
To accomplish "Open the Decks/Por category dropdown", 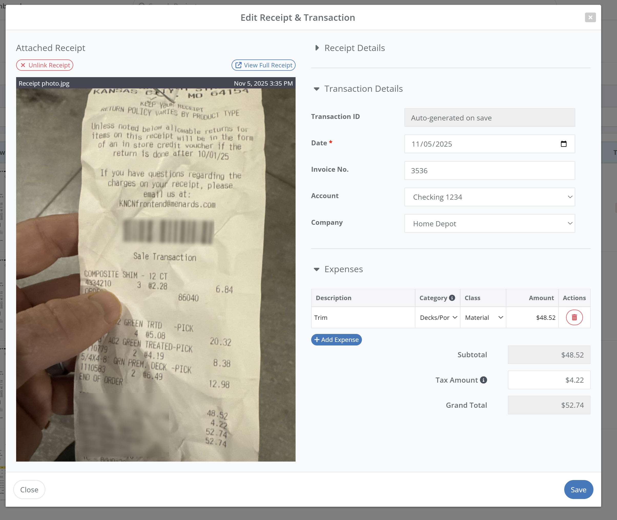I will pos(438,318).
